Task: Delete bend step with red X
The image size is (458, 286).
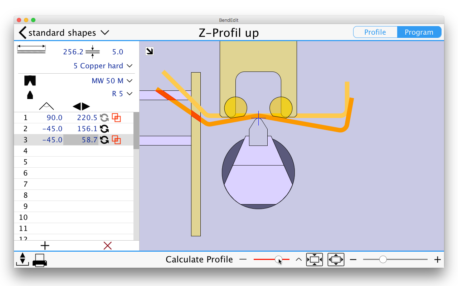Action: 108,246
